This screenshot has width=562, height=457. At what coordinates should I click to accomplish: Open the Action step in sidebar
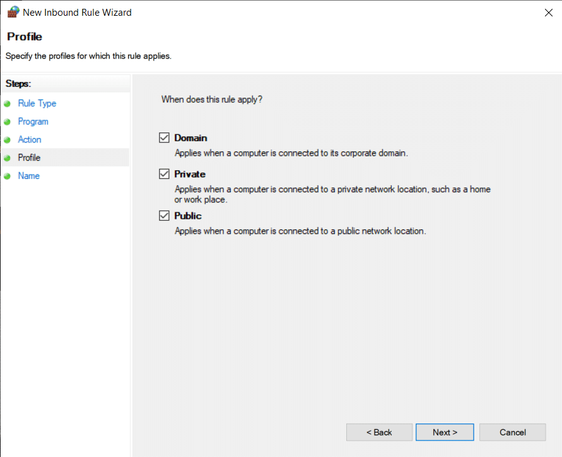coord(30,140)
